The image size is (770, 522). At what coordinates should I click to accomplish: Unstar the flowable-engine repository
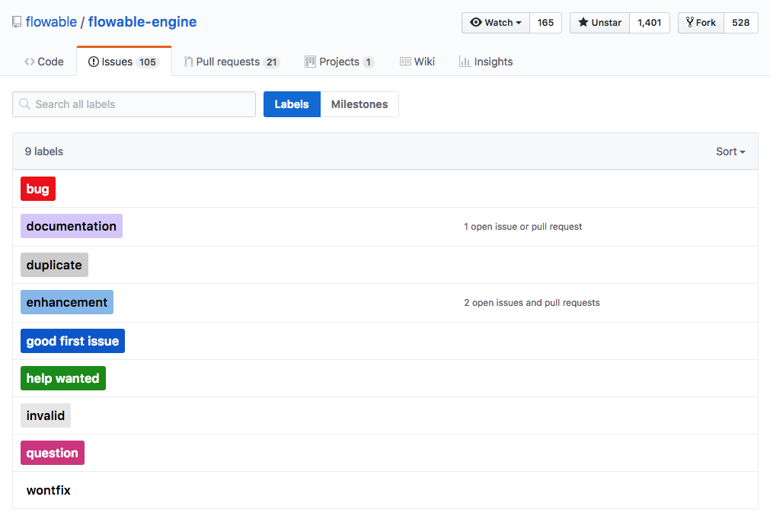click(x=599, y=23)
